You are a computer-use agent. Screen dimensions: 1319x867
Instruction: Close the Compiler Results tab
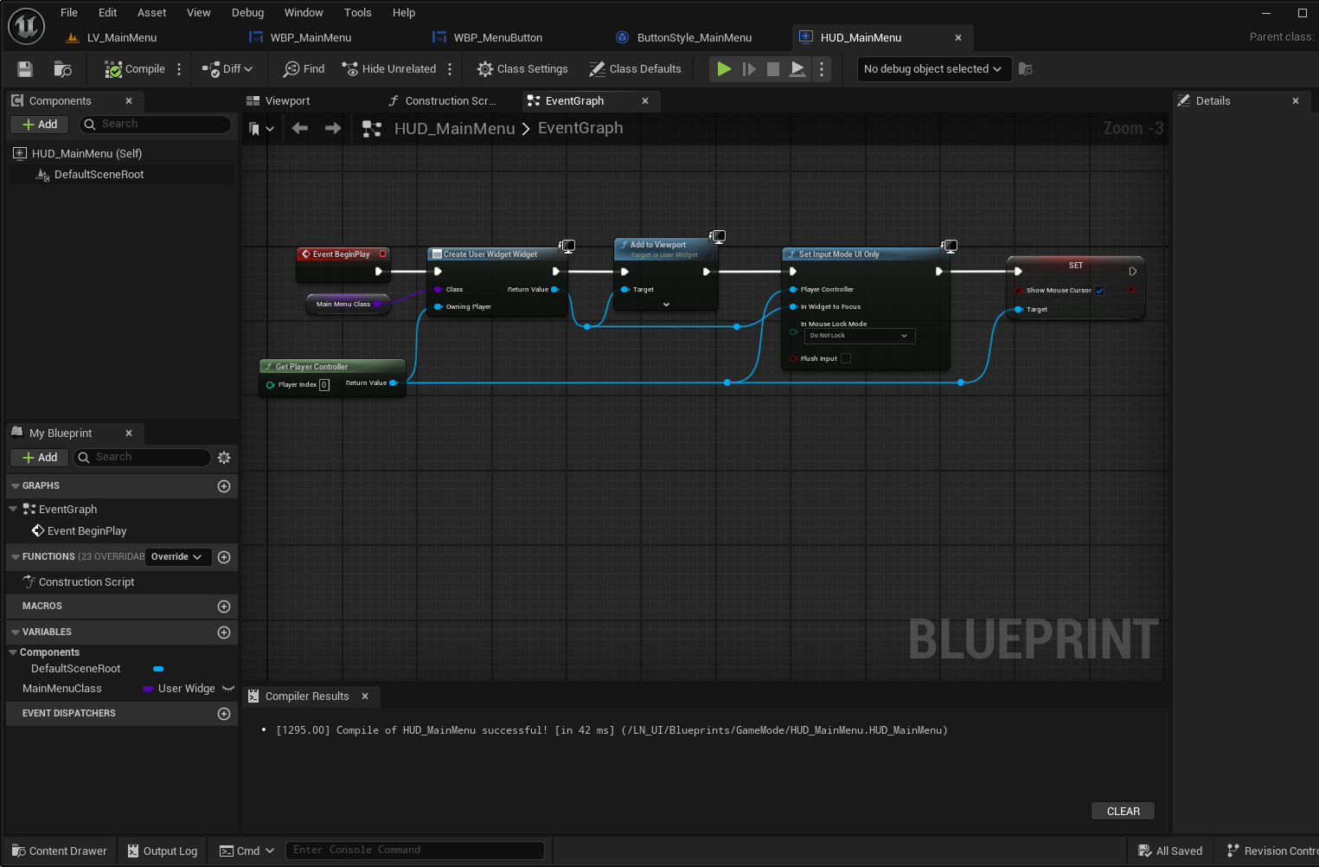coord(365,697)
